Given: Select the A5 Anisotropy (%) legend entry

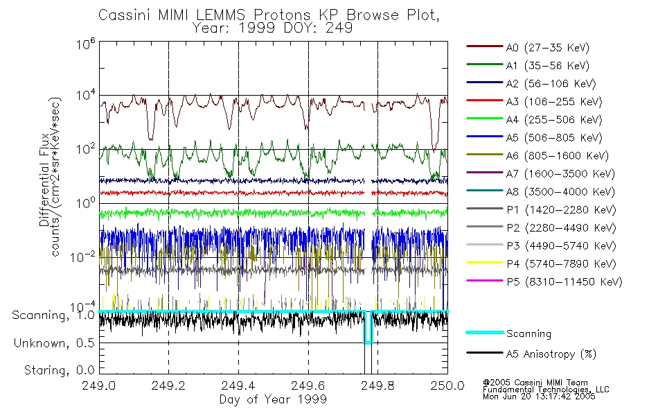Looking at the screenshot, I should point(531,354).
